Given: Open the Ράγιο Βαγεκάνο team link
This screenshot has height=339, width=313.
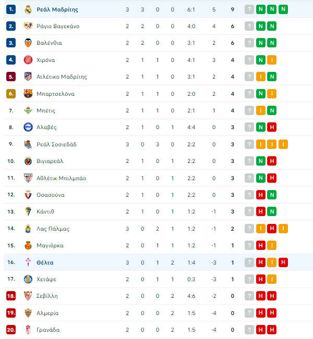Looking at the screenshot, I should pyautogui.click(x=58, y=26).
